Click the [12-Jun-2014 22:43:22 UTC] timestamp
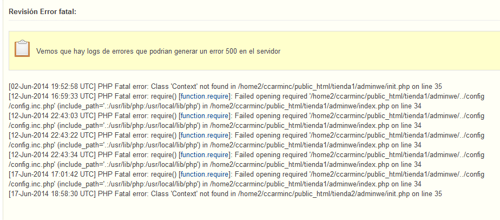500x220 pixels. [x=52, y=135]
